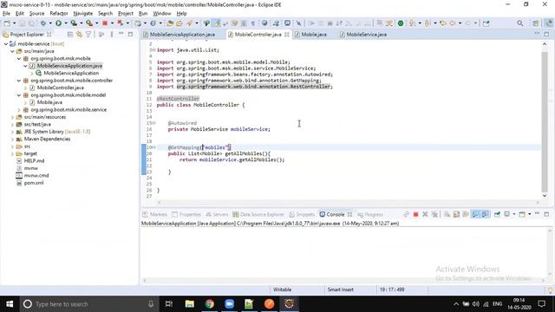Minimize the Project Explorer panel
Viewport: 555px width, 312px height.
coord(121,34)
